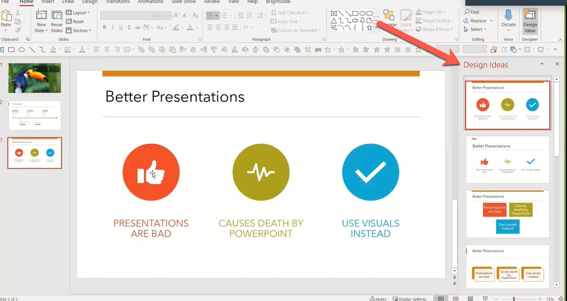Select Schedule slide 2 thumbnail
The image size is (567, 301).
(x=34, y=115)
